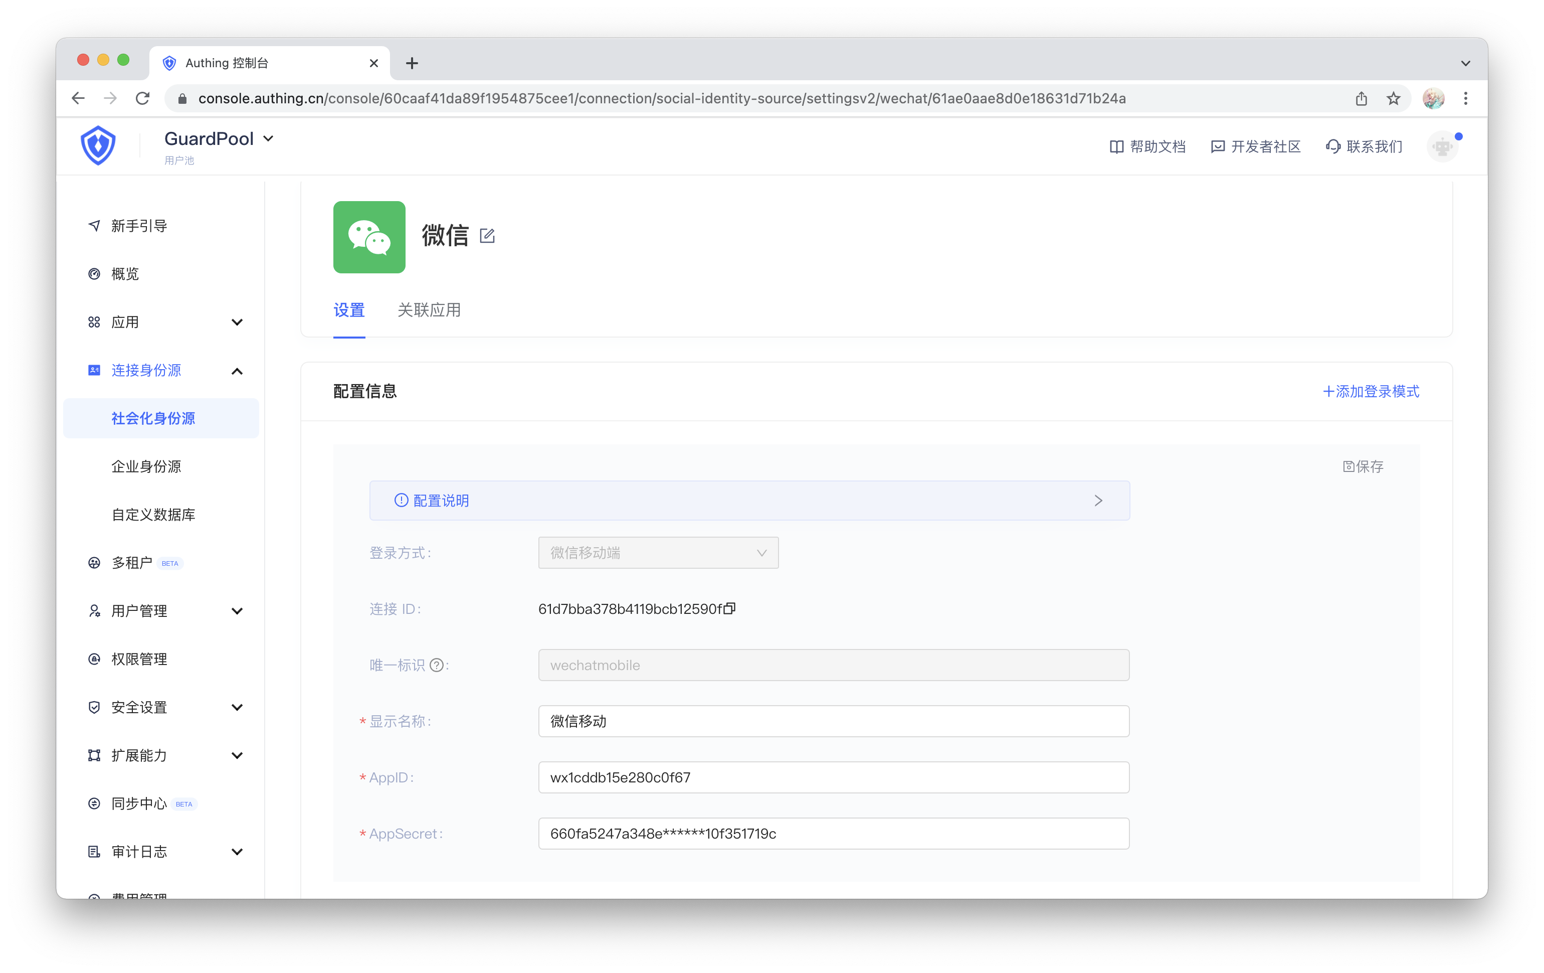This screenshot has height=973, width=1544.
Task: Click the browser share icon
Action: tap(1361, 98)
